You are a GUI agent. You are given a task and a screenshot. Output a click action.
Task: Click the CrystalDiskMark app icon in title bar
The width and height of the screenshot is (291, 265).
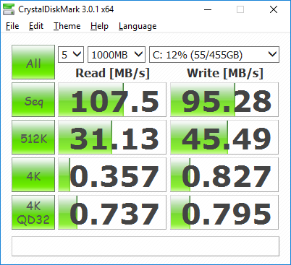9,9
